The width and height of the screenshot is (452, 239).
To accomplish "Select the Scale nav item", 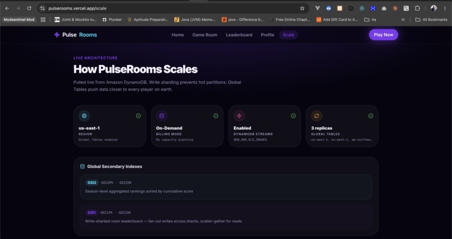I will point(288,35).
